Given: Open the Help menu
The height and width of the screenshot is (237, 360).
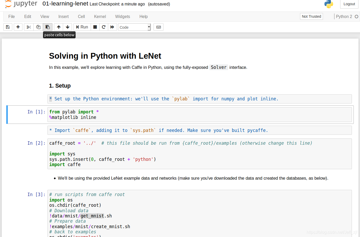Looking at the screenshot, I should (x=144, y=16).
